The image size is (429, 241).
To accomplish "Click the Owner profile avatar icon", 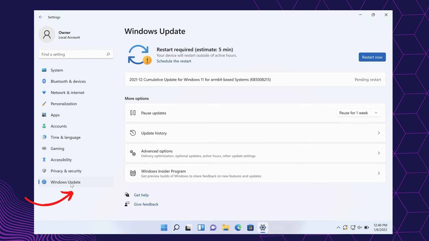I will pos(47,35).
